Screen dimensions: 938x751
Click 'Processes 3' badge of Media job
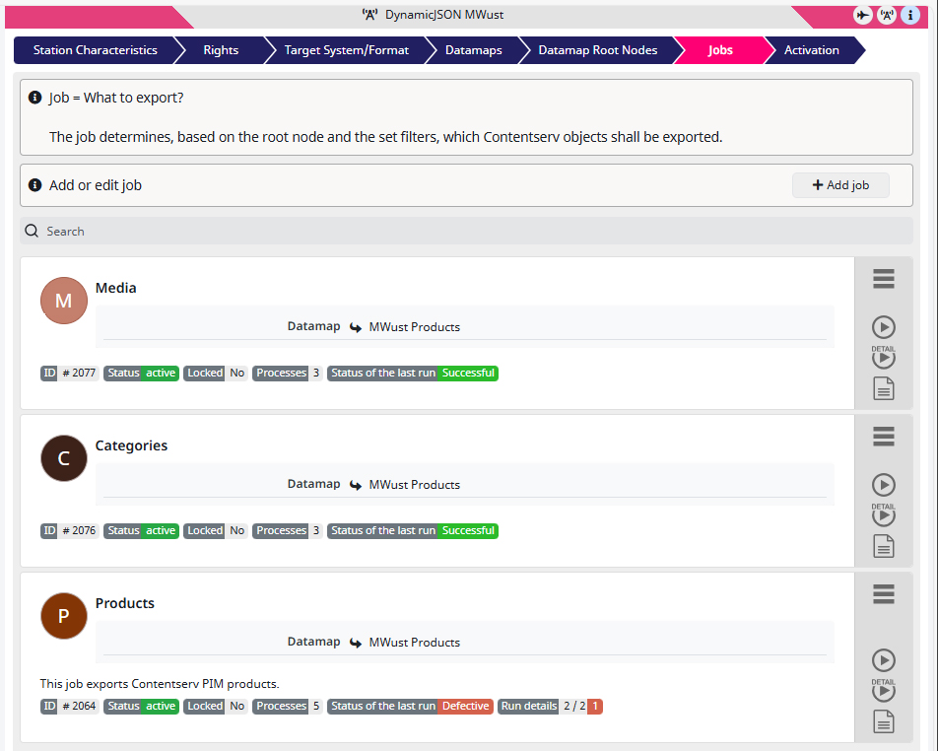(287, 373)
